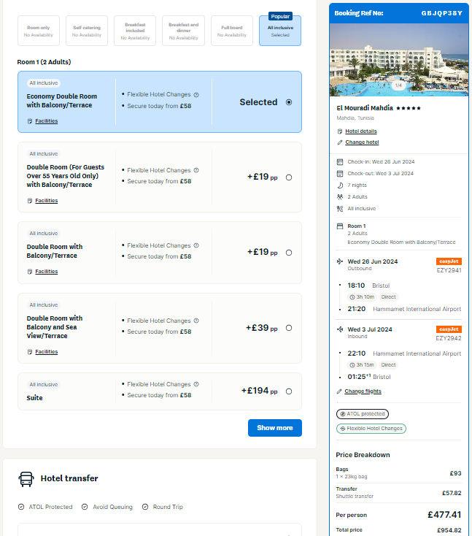
Task: Select the Over 55 Years Double Room radio button
Action: point(289,177)
